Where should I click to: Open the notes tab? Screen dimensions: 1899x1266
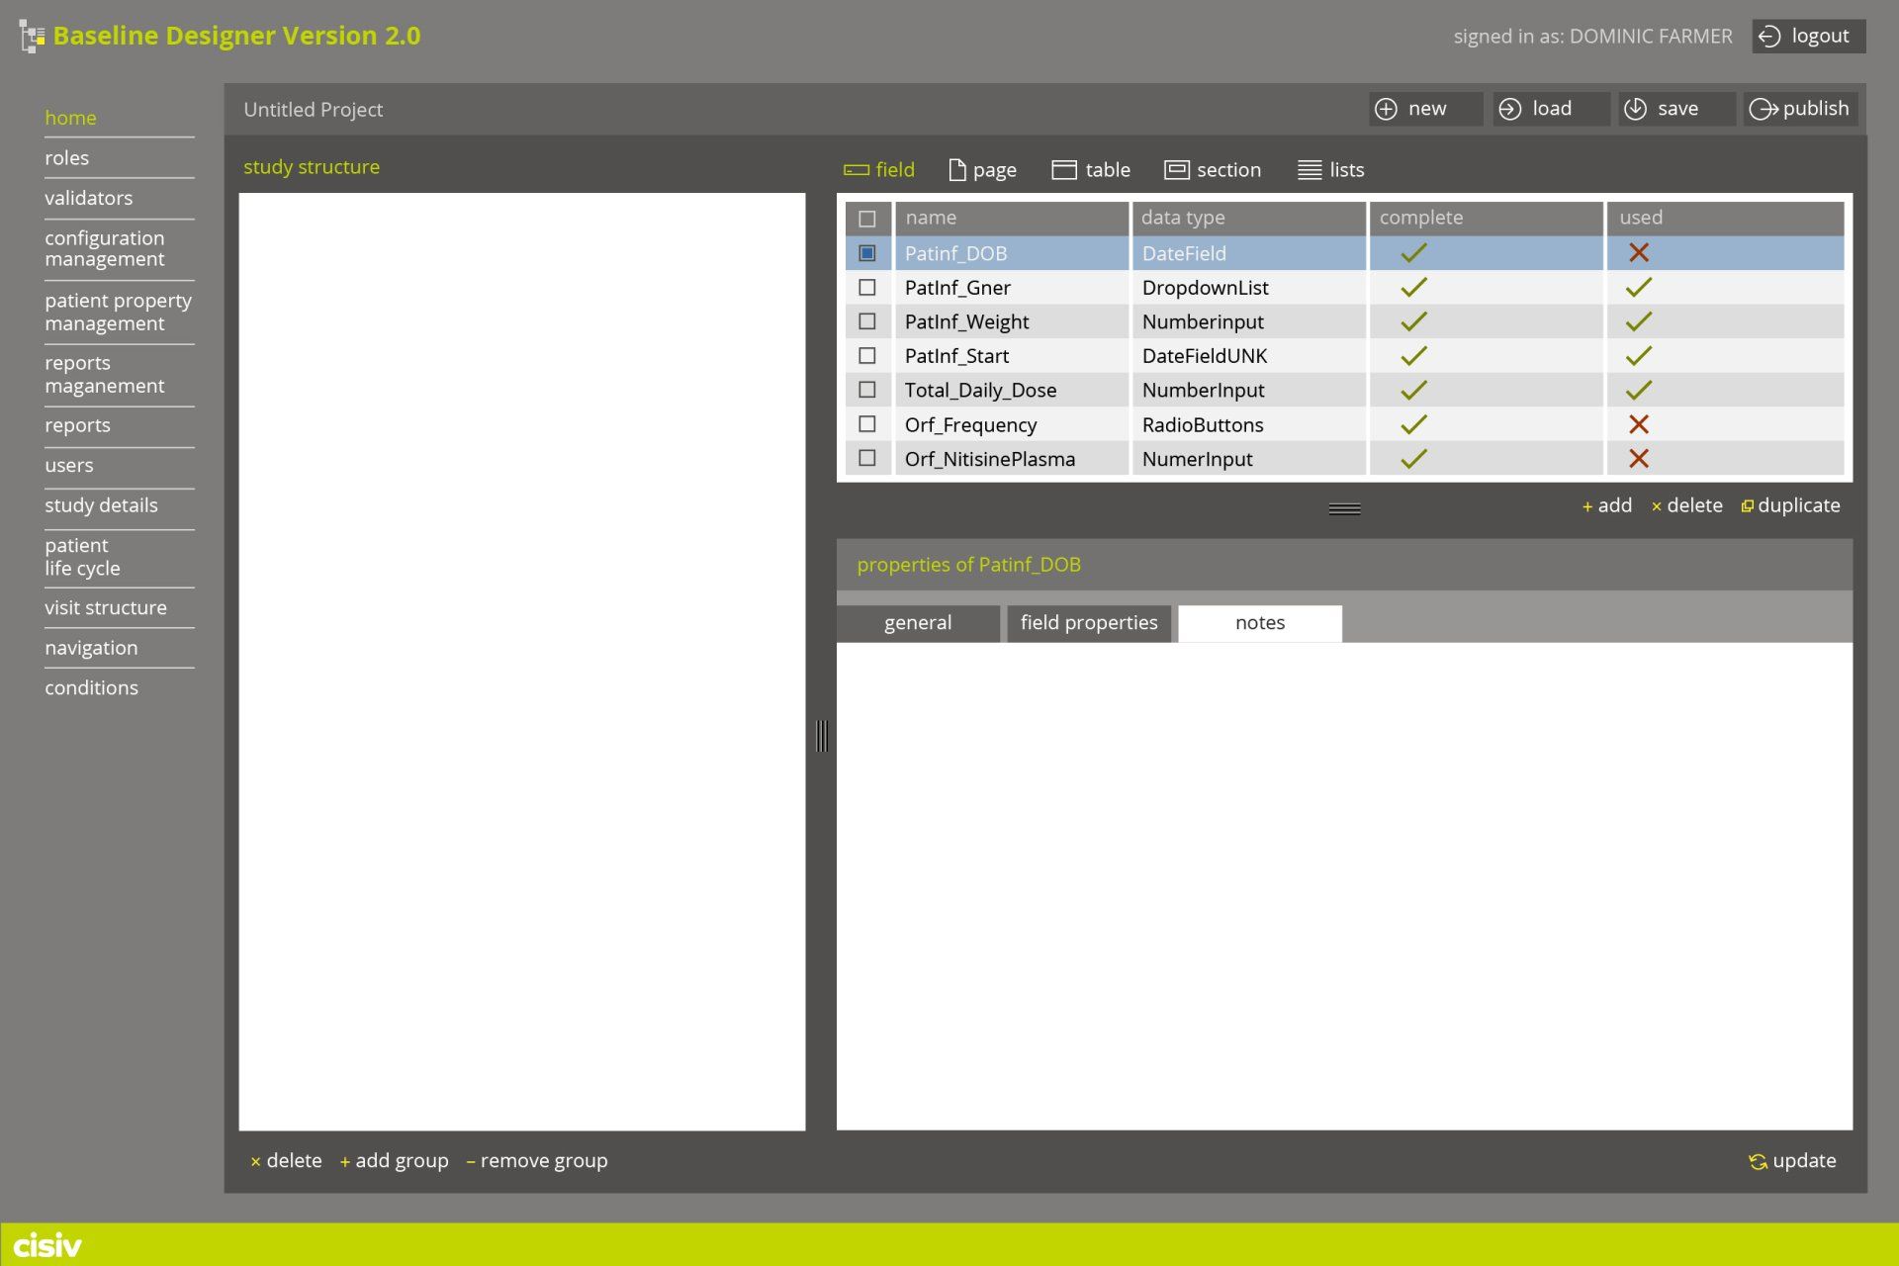pyautogui.click(x=1260, y=623)
